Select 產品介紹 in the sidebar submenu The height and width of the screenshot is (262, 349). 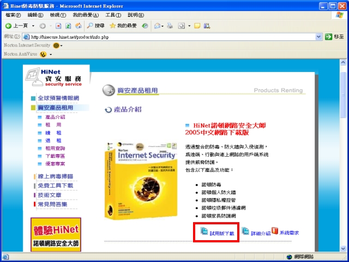tap(55, 117)
